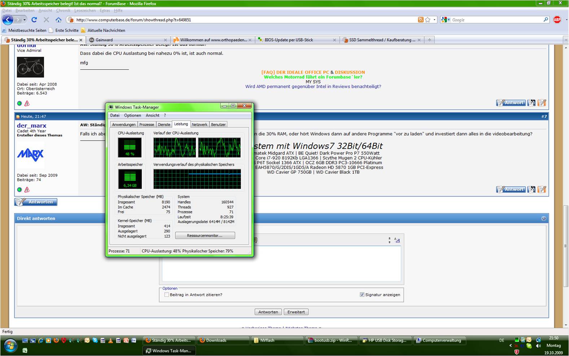Screen dimensions: 569x356
Task: Open the address bar history dropdown arrow
Action: pos(435,20)
